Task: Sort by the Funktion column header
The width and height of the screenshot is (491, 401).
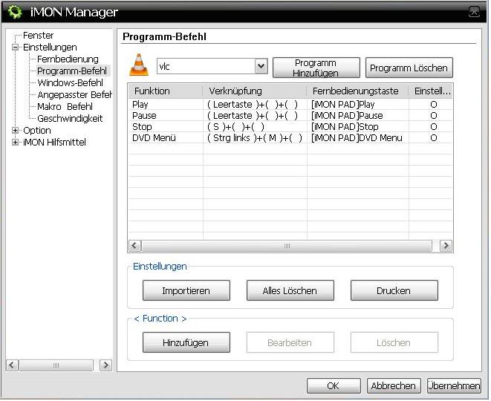Action: (x=166, y=91)
